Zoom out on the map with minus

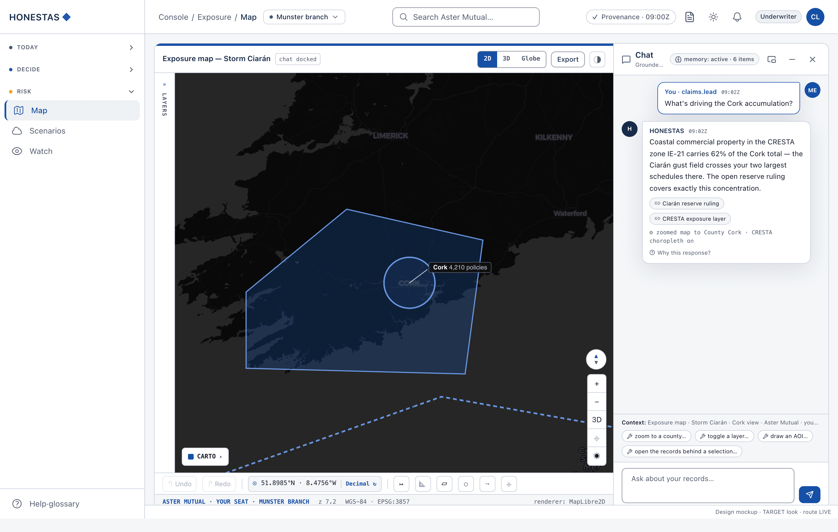point(597,402)
